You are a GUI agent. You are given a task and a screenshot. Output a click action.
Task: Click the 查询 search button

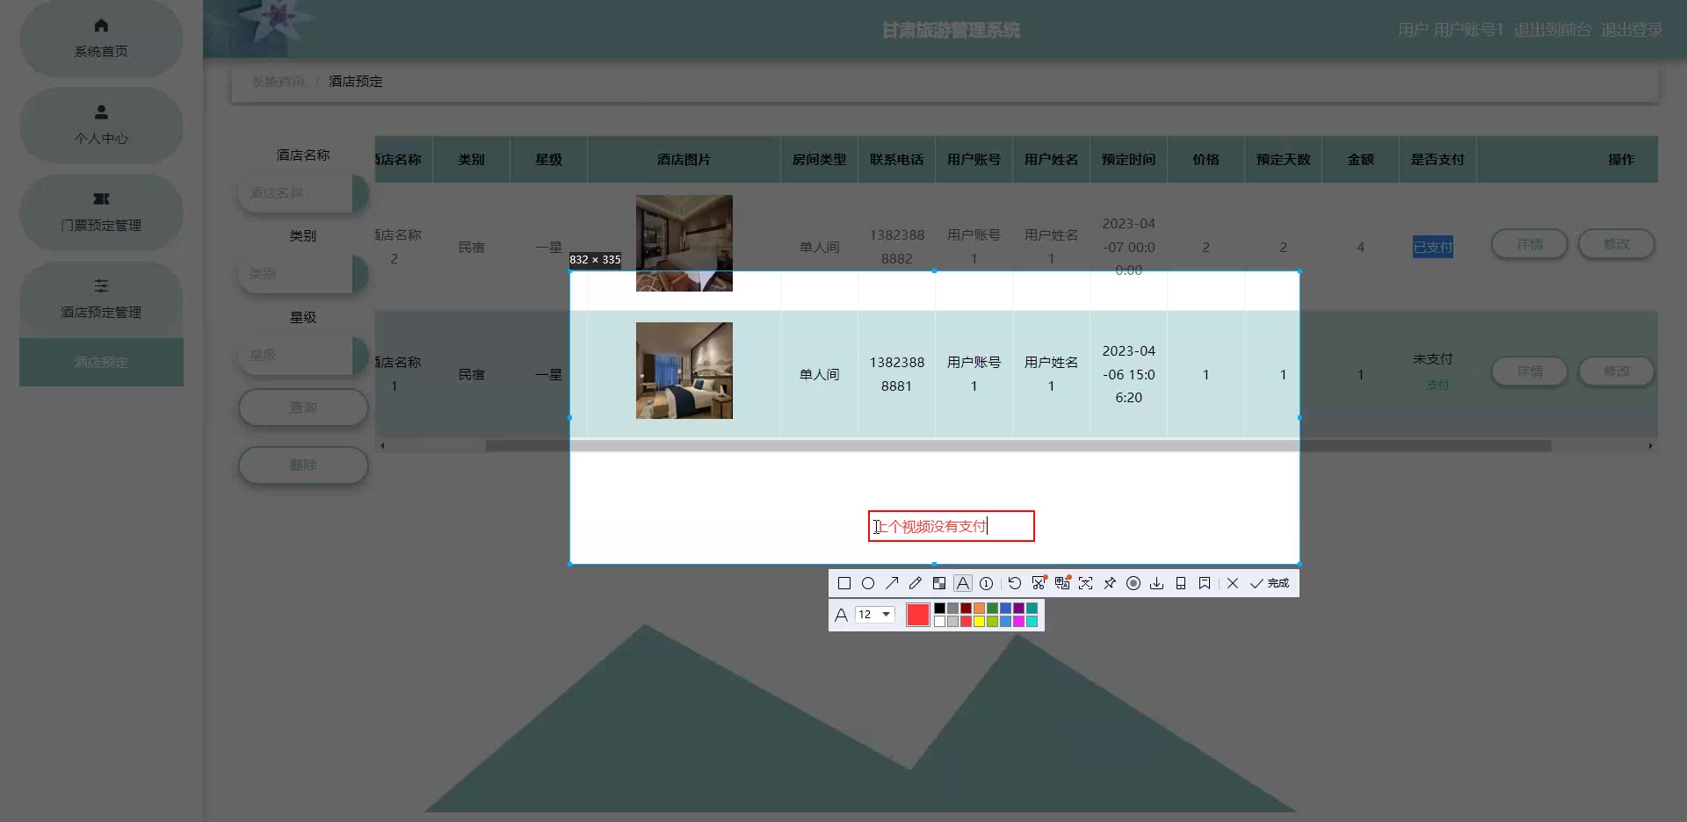pos(303,407)
